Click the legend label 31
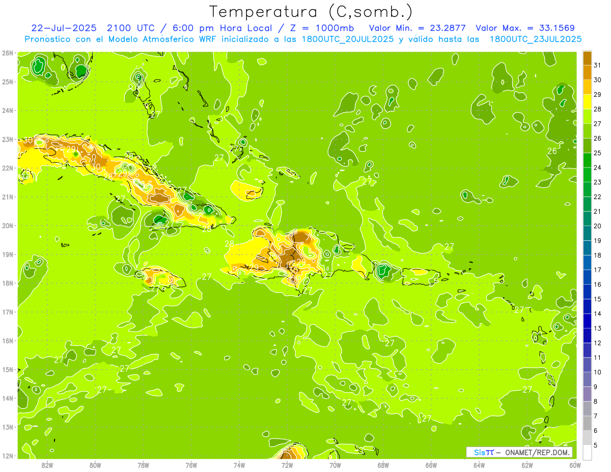 click(597, 65)
